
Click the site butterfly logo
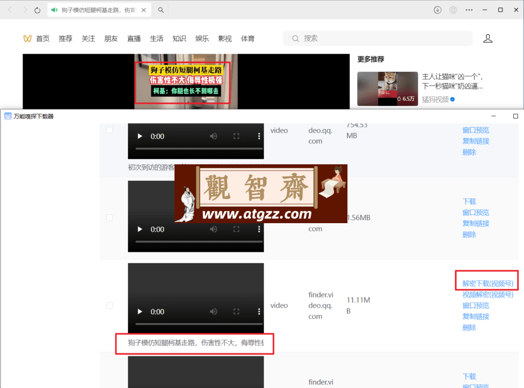[x=28, y=39]
